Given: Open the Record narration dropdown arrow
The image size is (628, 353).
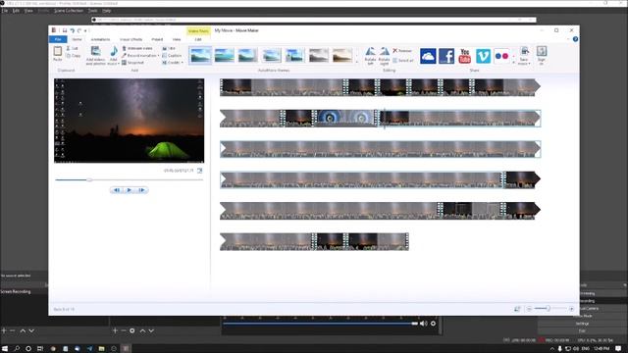Looking at the screenshot, I should tap(159, 56).
